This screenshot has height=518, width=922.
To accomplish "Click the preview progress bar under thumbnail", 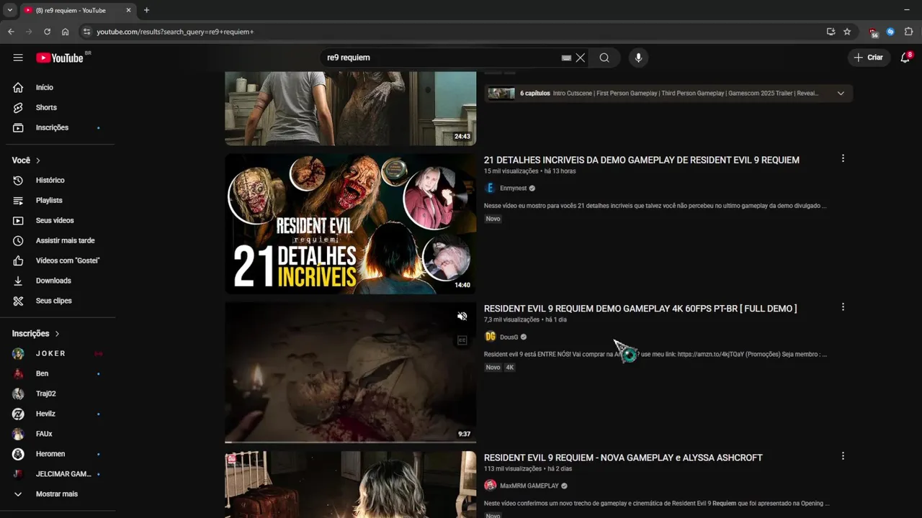I will (x=351, y=442).
